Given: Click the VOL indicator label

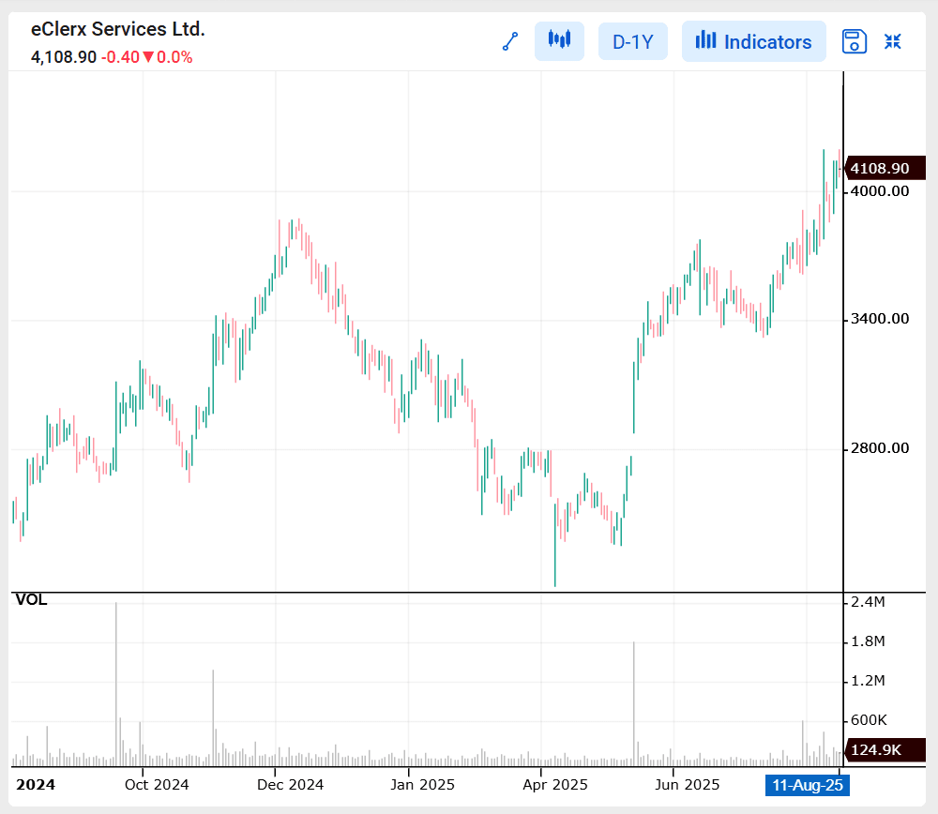Looking at the screenshot, I should (31, 600).
